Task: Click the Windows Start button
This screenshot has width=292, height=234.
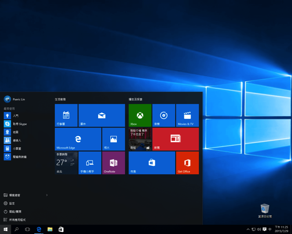Action: pos(5,229)
